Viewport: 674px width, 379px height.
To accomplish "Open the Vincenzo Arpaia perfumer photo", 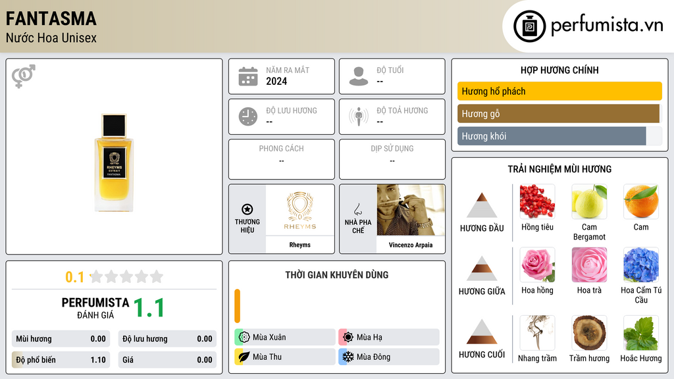I will click(x=411, y=210).
